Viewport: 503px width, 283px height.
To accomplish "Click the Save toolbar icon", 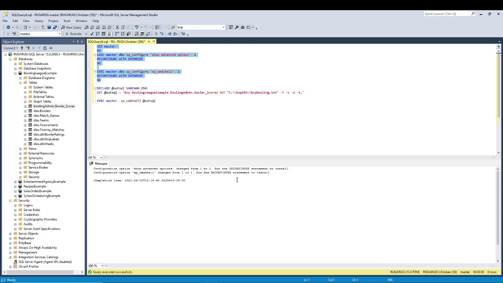I will tap(49, 27).
